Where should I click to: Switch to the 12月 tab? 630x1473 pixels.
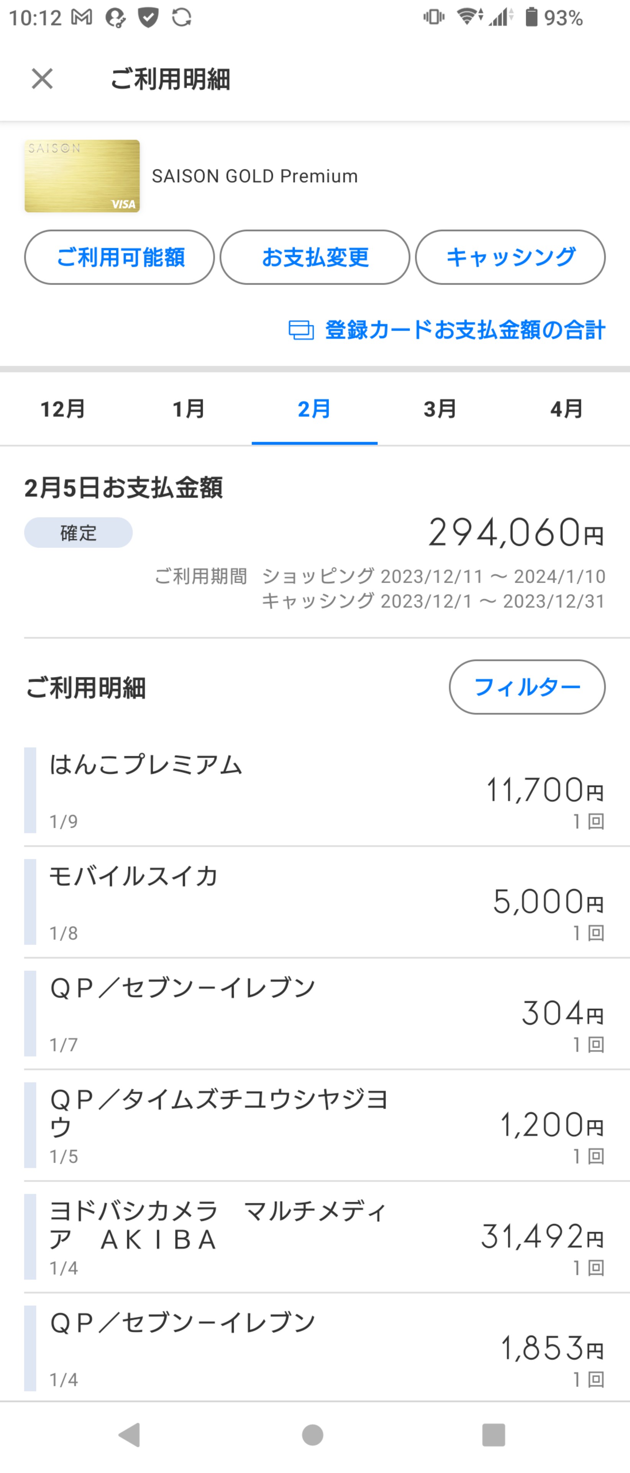click(63, 409)
